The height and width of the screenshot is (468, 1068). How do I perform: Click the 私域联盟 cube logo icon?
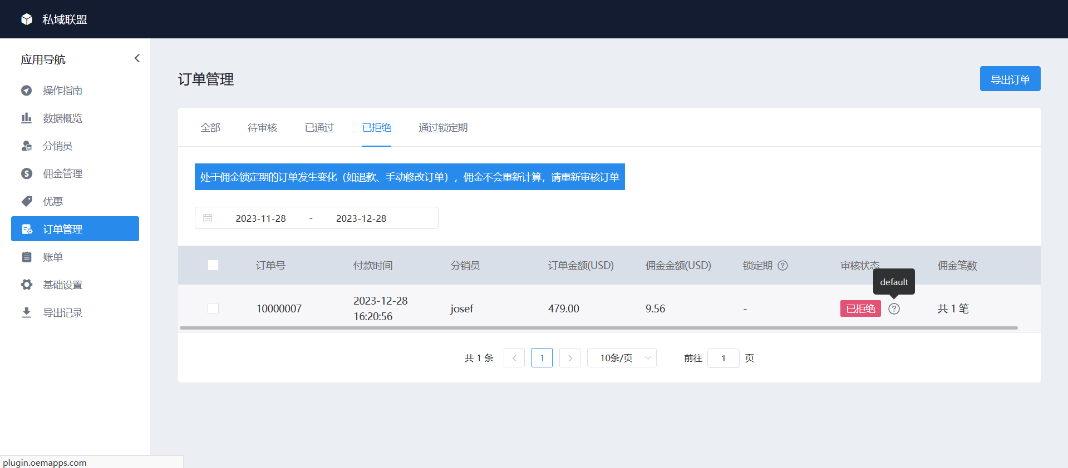27,19
